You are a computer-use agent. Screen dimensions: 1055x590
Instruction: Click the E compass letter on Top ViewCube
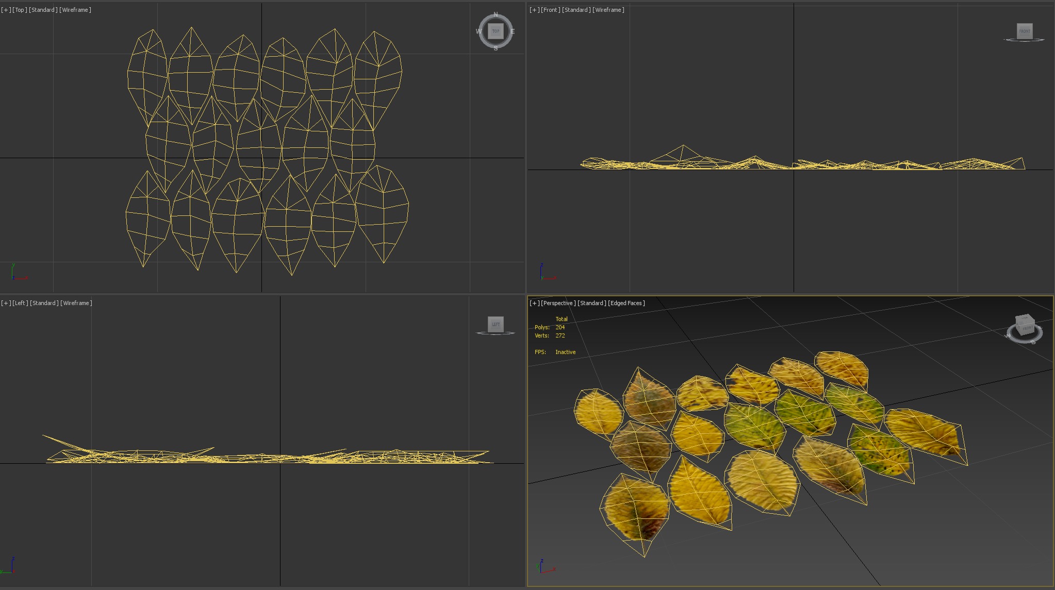[x=513, y=31]
